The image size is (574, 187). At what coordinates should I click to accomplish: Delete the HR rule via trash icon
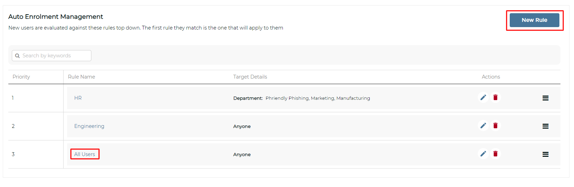click(x=495, y=98)
